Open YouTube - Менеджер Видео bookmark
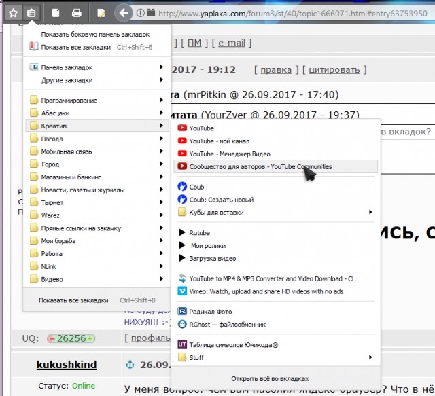The width and height of the screenshot is (435, 396). pyautogui.click(x=276, y=154)
